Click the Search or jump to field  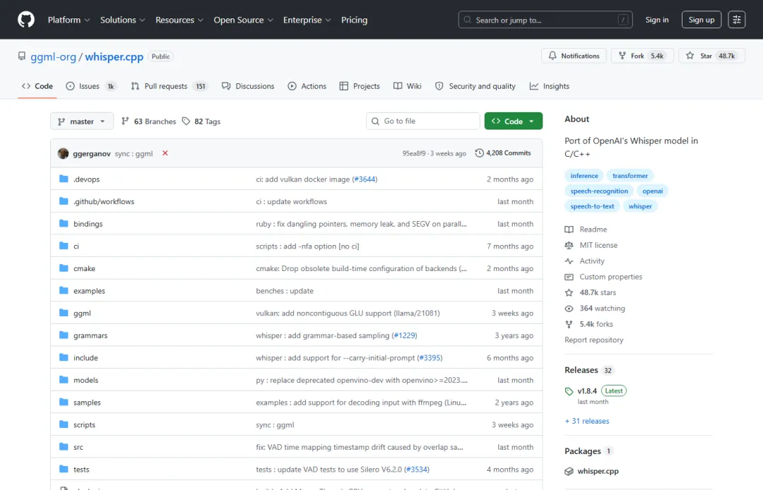[x=545, y=20]
